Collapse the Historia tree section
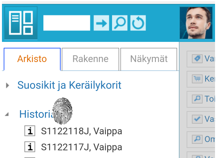 7,114
